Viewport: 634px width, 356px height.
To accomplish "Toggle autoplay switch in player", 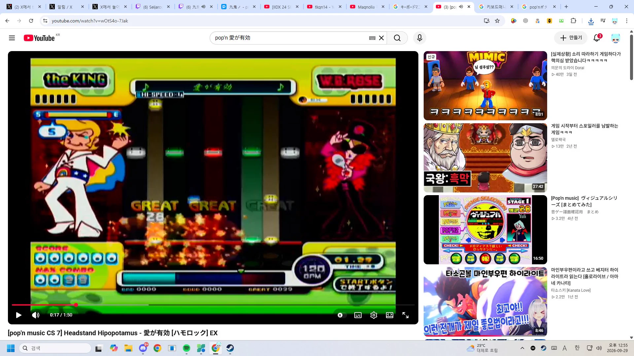I will tap(342, 315).
